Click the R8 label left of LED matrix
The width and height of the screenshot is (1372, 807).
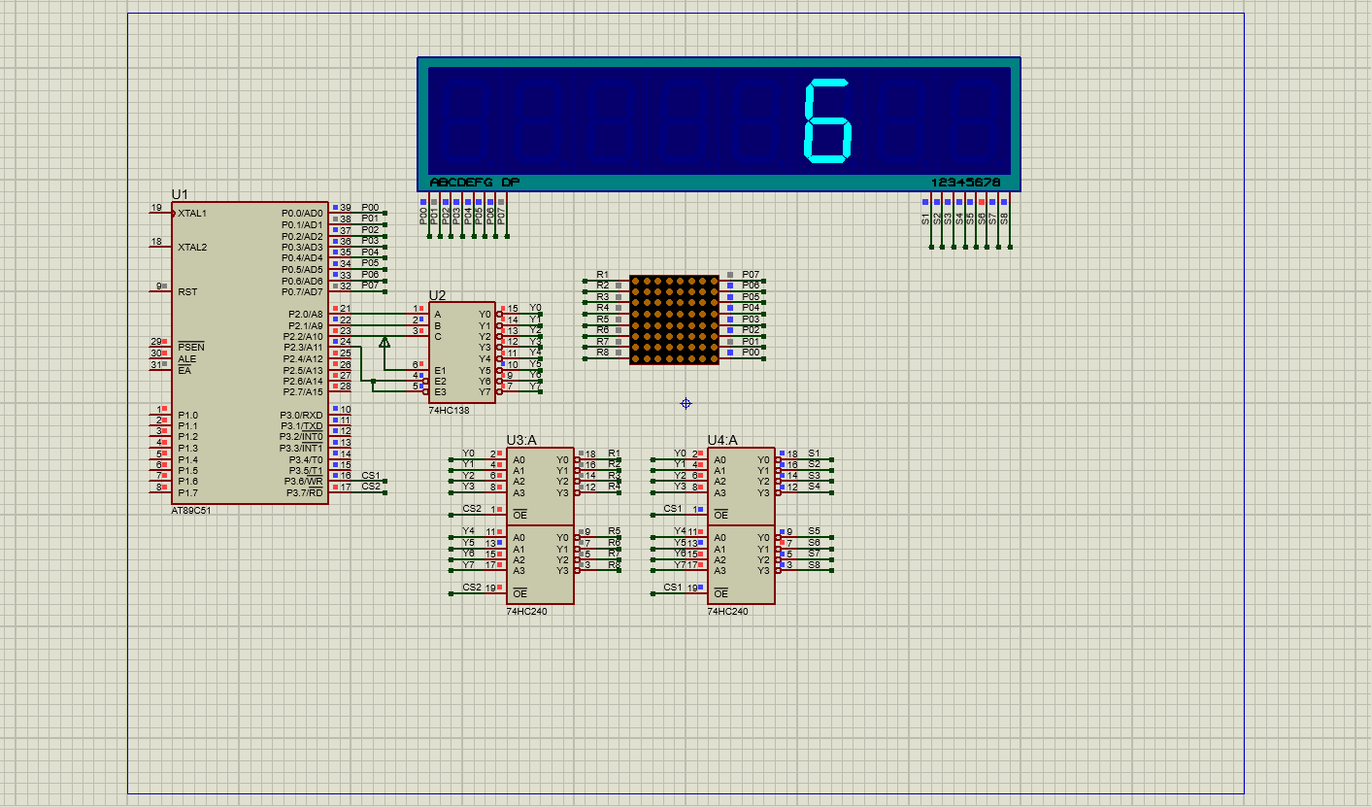point(603,353)
